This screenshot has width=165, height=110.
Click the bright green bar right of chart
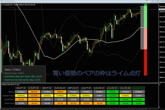click(x=146, y=16)
